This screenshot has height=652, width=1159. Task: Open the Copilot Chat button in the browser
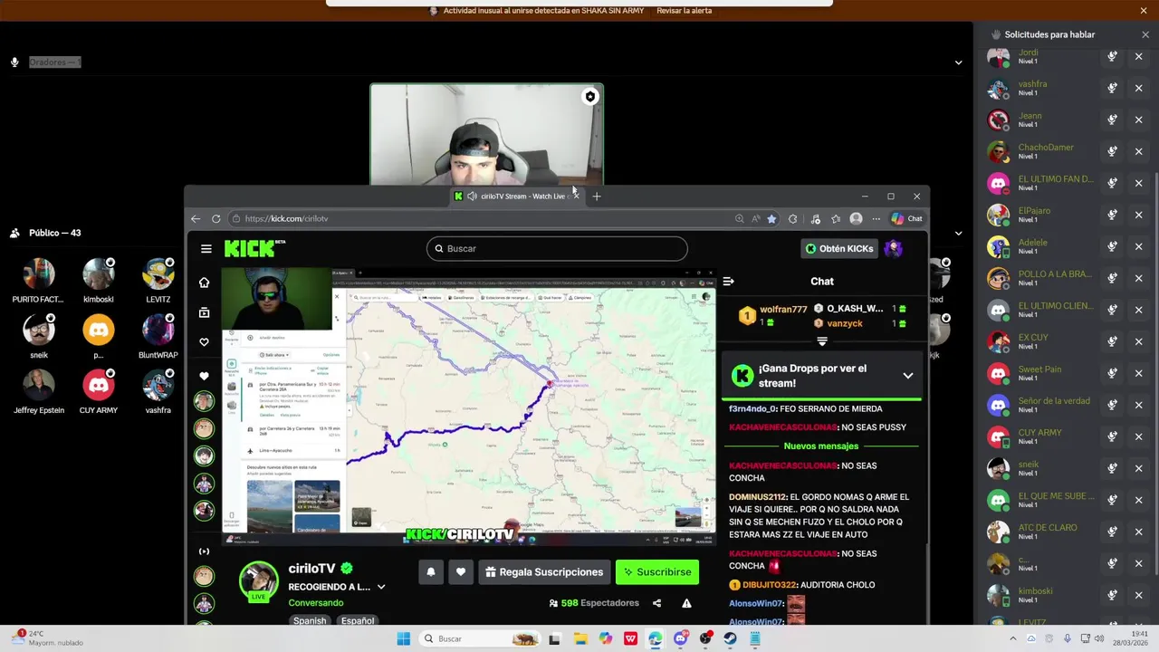(906, 218)
